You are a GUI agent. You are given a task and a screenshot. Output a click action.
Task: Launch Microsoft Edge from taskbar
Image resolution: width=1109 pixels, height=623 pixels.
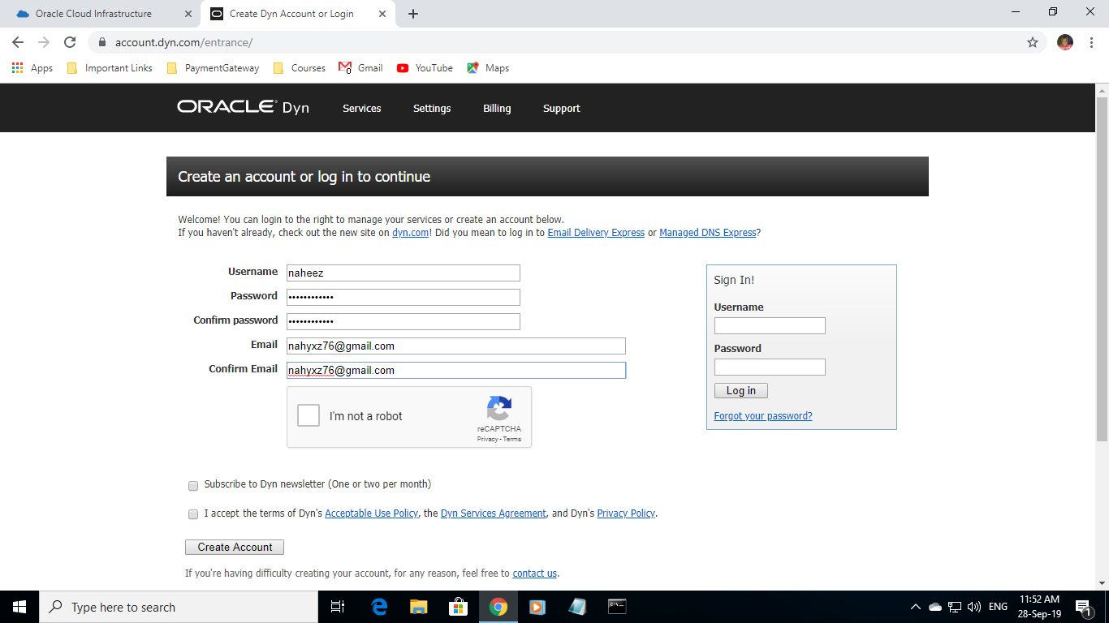[x=379, y=607]
